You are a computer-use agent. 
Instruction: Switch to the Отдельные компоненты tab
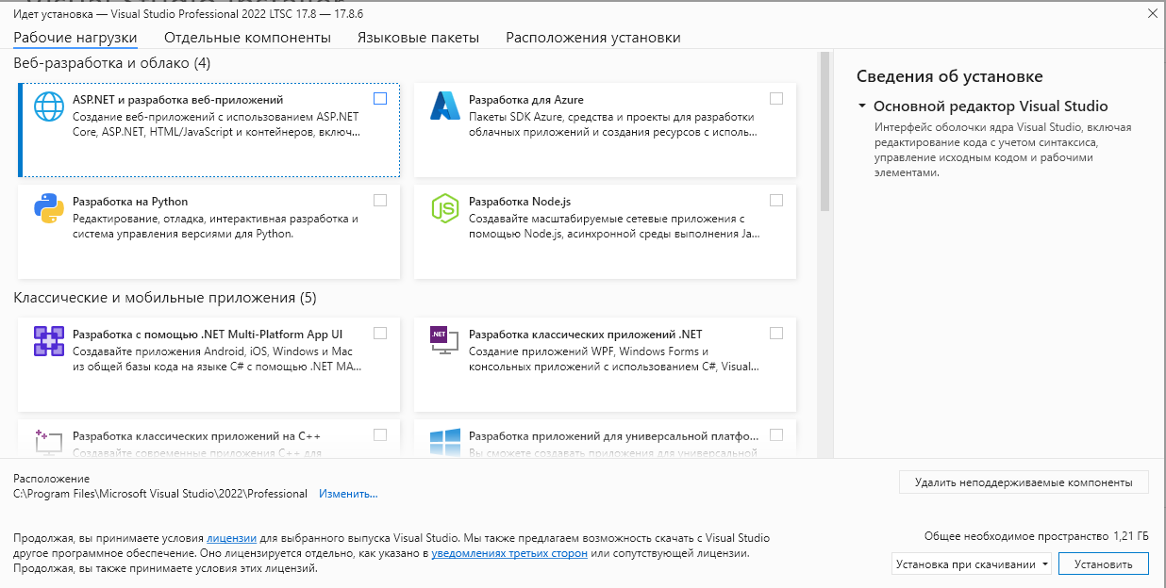pyautogui.click(x=247, y=38)
